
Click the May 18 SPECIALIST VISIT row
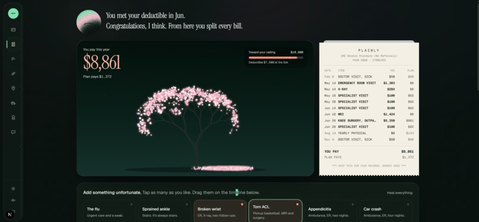[x=368, y=95]
